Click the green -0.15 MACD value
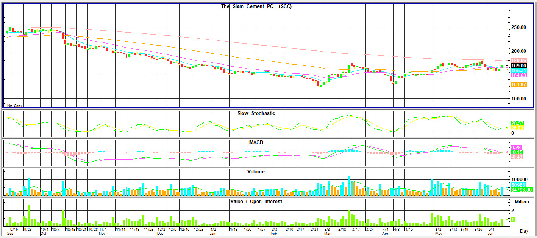 pos(517,152)
